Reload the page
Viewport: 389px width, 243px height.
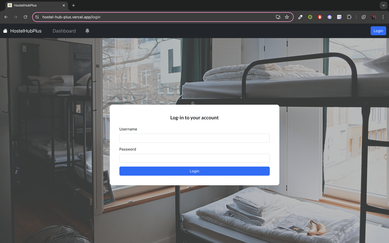pyautogui.click(x=25, y=17)
